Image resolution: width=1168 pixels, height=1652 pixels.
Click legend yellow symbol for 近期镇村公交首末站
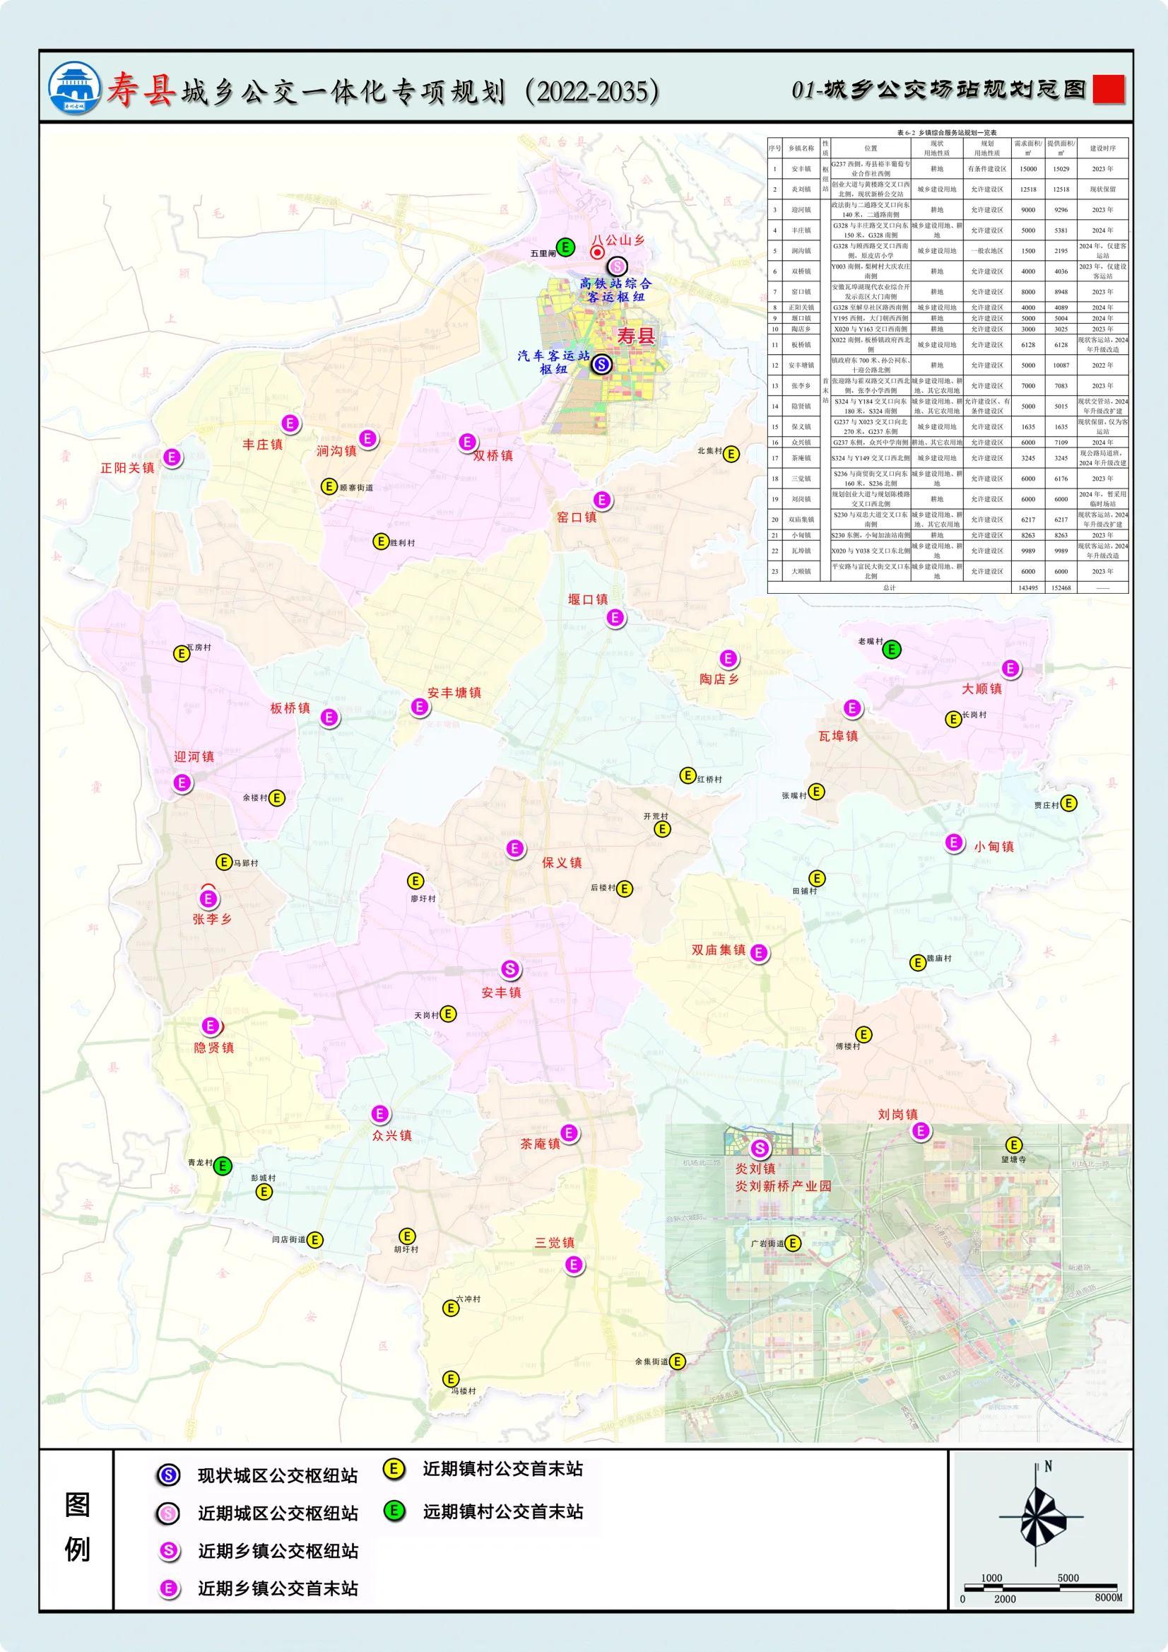(x=394, y=1468)
